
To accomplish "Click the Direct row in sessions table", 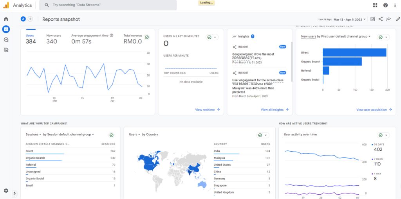I will (x=70, y=151).
